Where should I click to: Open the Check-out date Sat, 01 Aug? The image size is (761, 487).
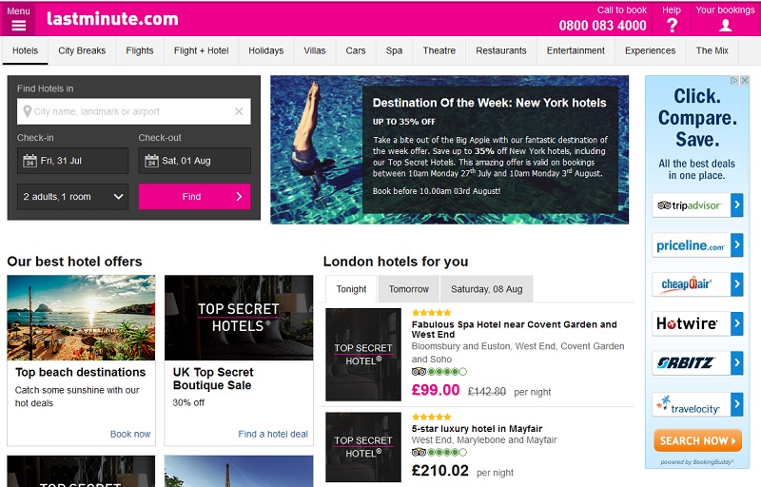coord(195,161)
